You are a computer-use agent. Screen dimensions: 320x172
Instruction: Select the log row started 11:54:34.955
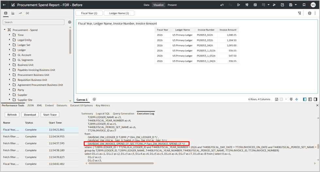tap(40, 136)
